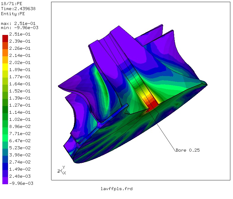Click the -9.96e-03 legend value at bottom
The height and width of the screenshot is (199, 233).
(21, 183)
